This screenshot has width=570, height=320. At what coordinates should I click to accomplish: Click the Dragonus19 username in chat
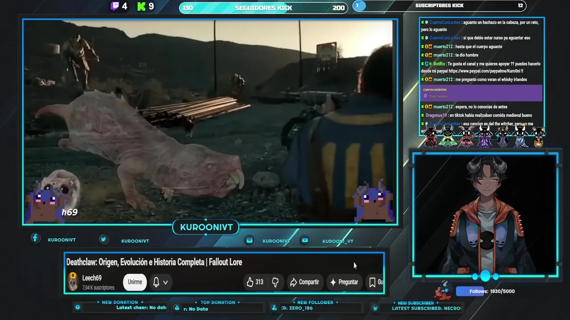(x=436, y=116)
